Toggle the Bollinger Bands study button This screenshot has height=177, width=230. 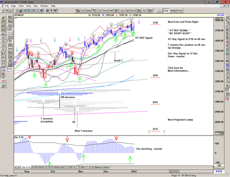pos(10,29)
